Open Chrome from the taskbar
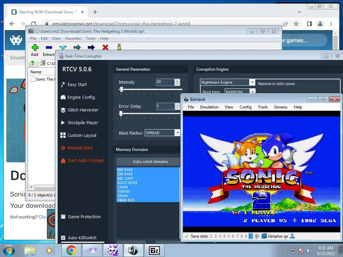 71,250
